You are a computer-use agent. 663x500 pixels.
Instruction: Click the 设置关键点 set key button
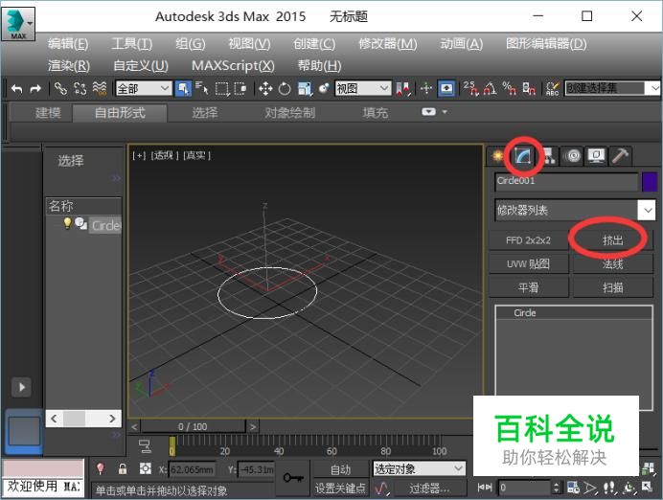pos(340,489)
